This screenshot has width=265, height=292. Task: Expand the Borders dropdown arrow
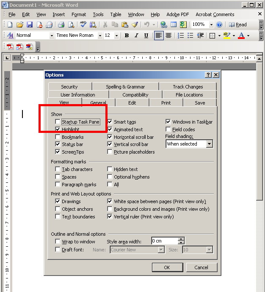[219, 36]
